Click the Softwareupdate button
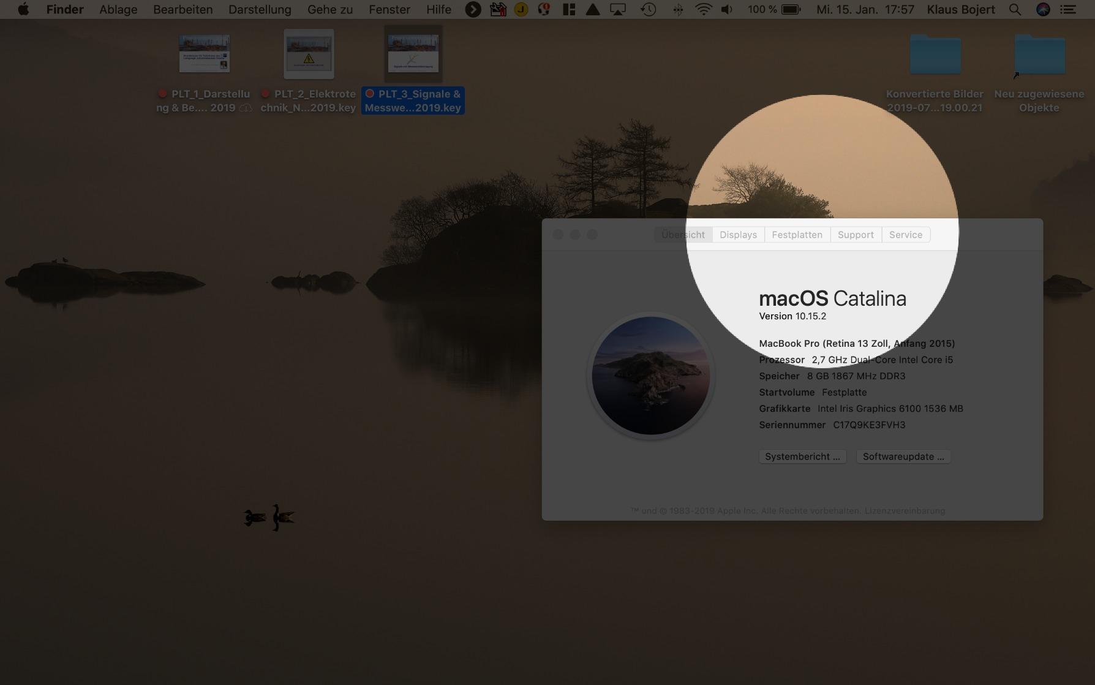The height and width of the screenshot is (685, 1095). pos(903,456)
